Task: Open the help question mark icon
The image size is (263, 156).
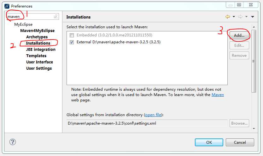Action: click(x=13, y=142)
